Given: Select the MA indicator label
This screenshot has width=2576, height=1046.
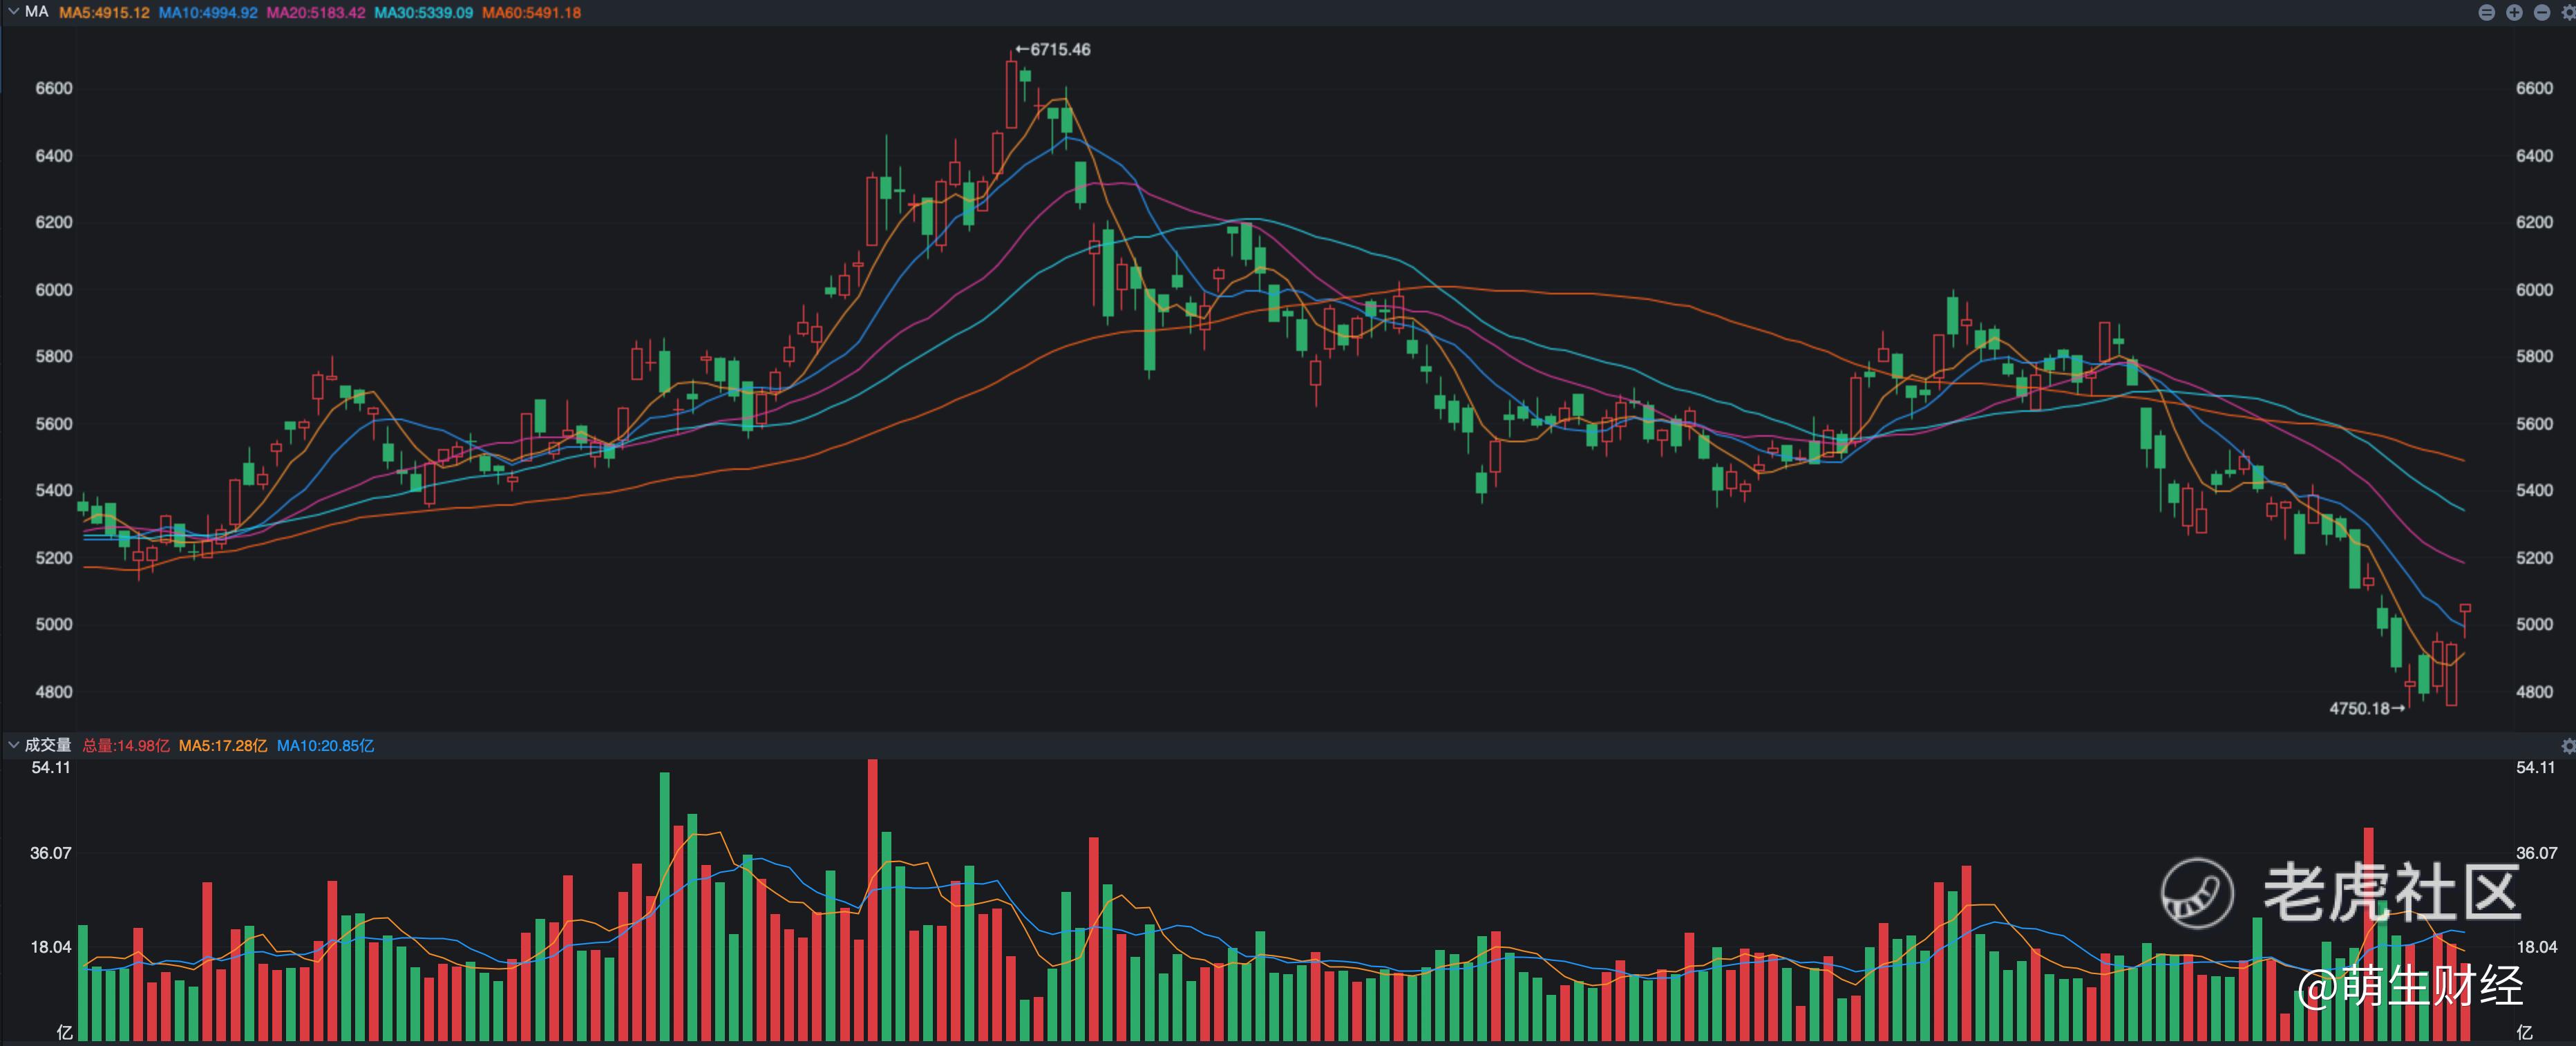Looking at the screenshot, I should pyautogui.click(x=37, y=12).
